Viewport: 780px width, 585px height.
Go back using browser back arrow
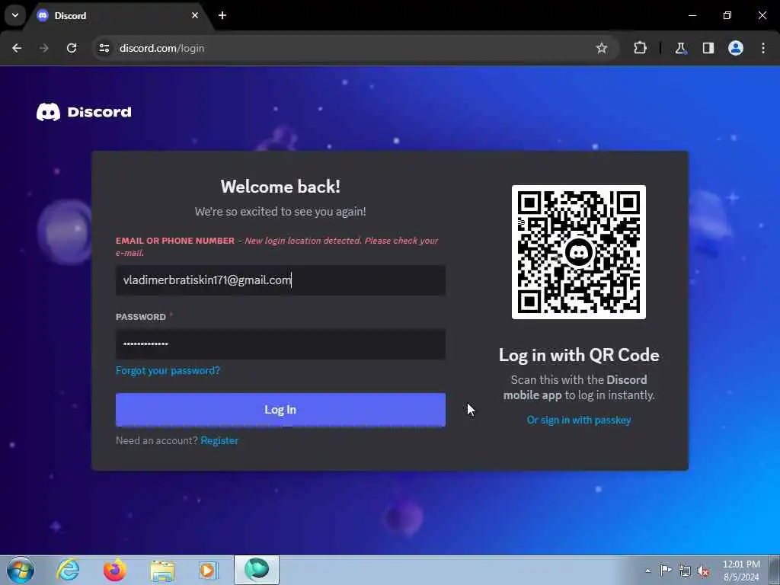(x=17, y=48)
